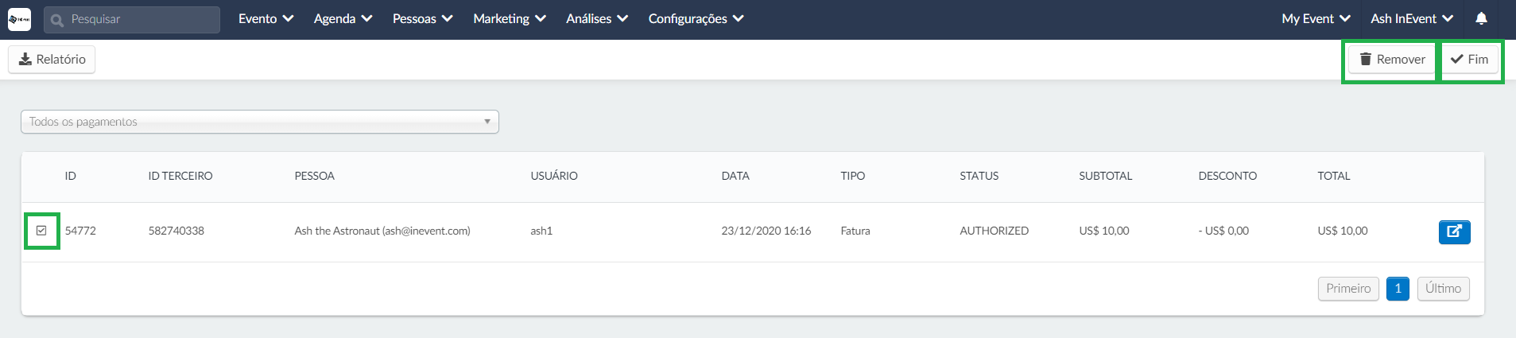Uncheck the checkbox for payment 54772
The height and width of the screenshot is (338, 1516).
41,231
